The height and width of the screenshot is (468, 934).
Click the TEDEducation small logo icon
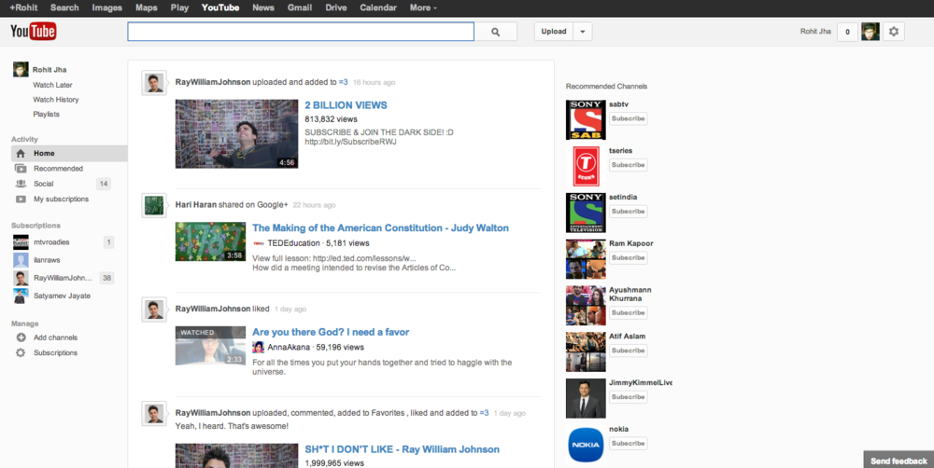259,243
